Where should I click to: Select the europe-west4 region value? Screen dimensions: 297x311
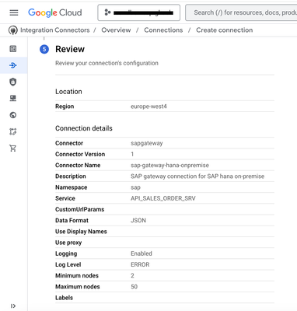(x=148, y=107)
